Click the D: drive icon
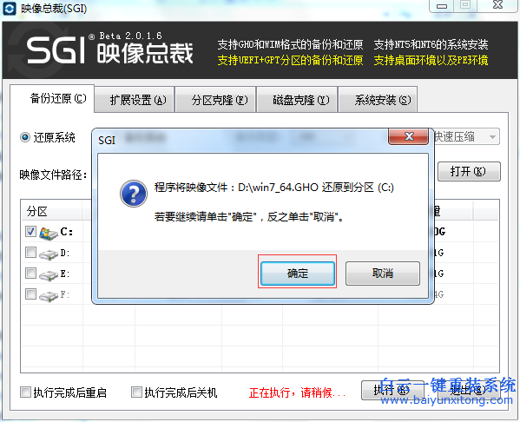 49,254
